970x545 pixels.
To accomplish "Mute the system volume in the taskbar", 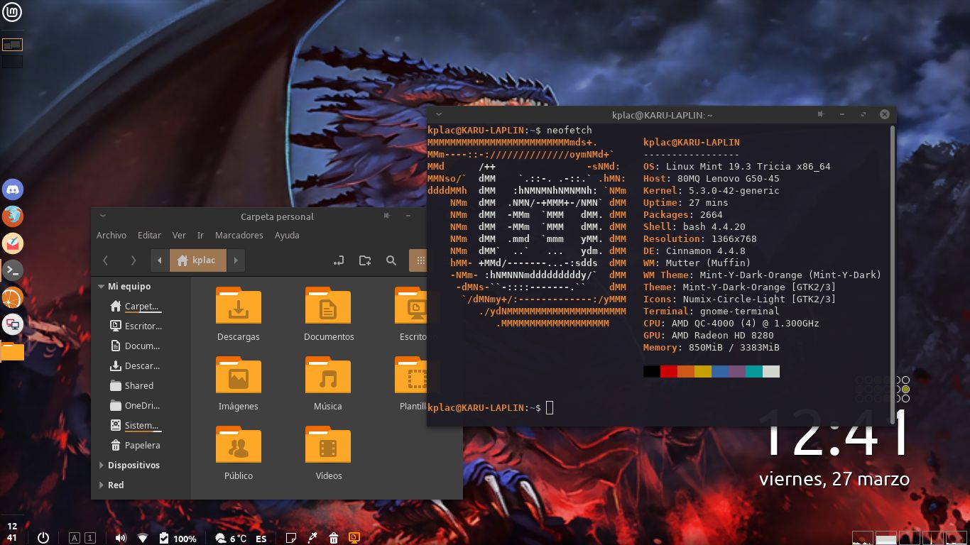I will [x=119, y=538].
